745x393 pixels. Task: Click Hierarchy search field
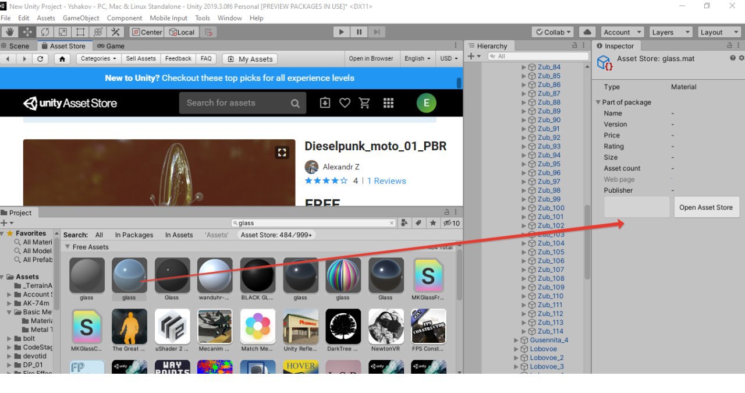(x=538, y=56)
